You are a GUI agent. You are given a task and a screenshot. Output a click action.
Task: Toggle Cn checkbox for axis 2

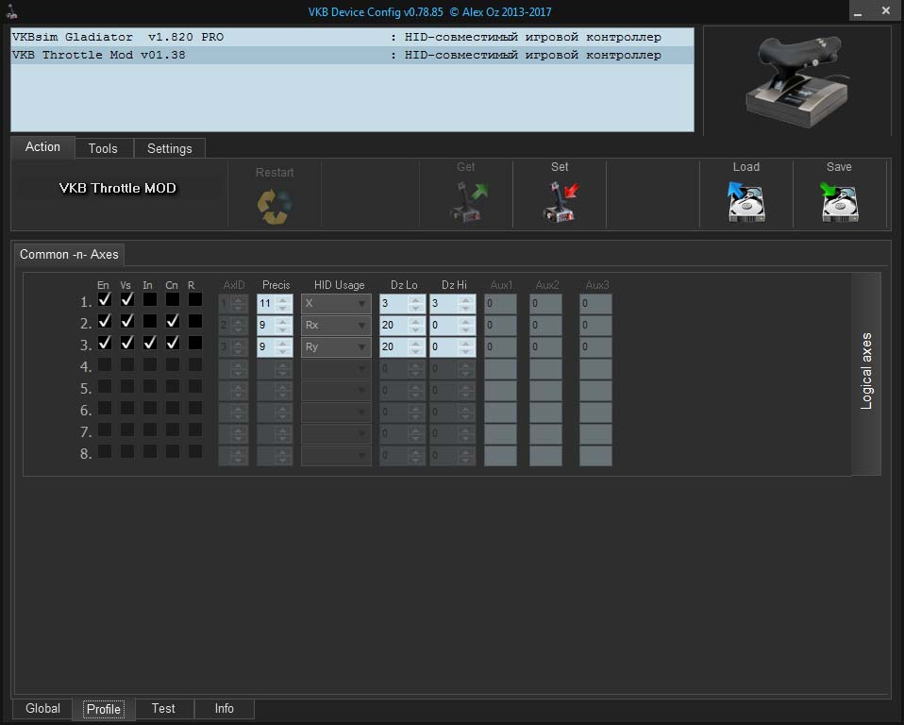(x=173, y=321)
